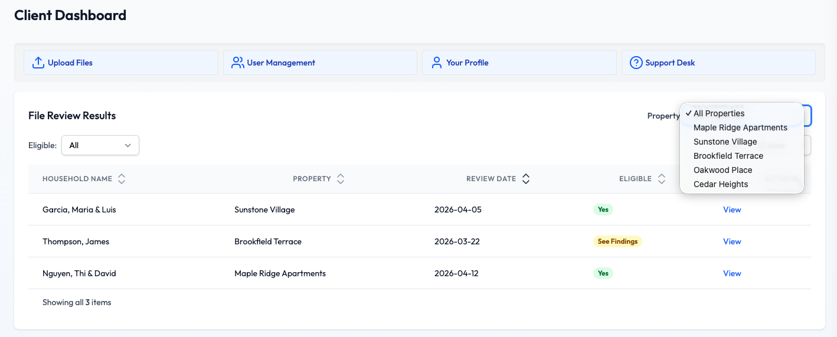The height and width of the screenshot is (337, 837).
Task: Sort by Household Name column arrows
Action: point(122,179)
